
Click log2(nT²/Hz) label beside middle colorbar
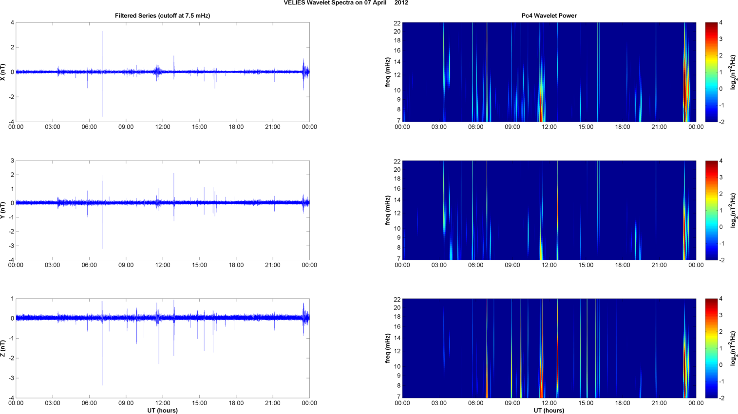[733, 210]
